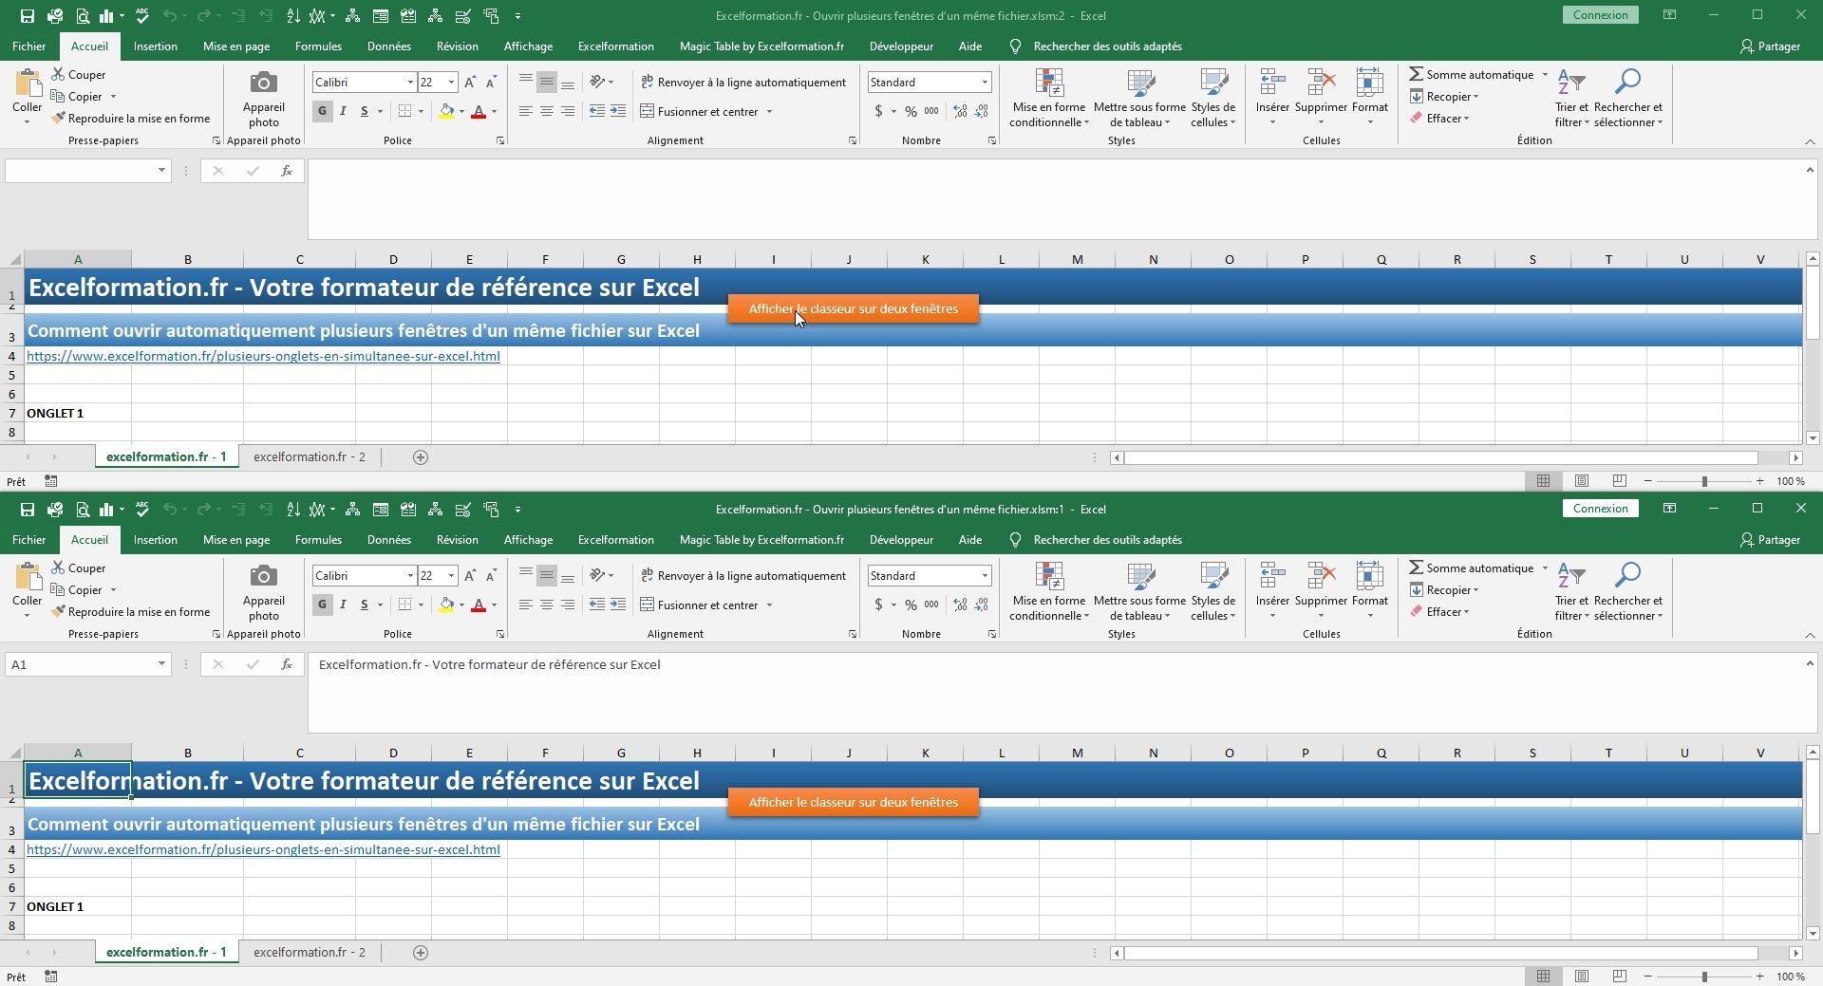This screenshot has width=1823, height=986.
Task: Click percent style icon in top window
Action: click(x=911, y=112)
